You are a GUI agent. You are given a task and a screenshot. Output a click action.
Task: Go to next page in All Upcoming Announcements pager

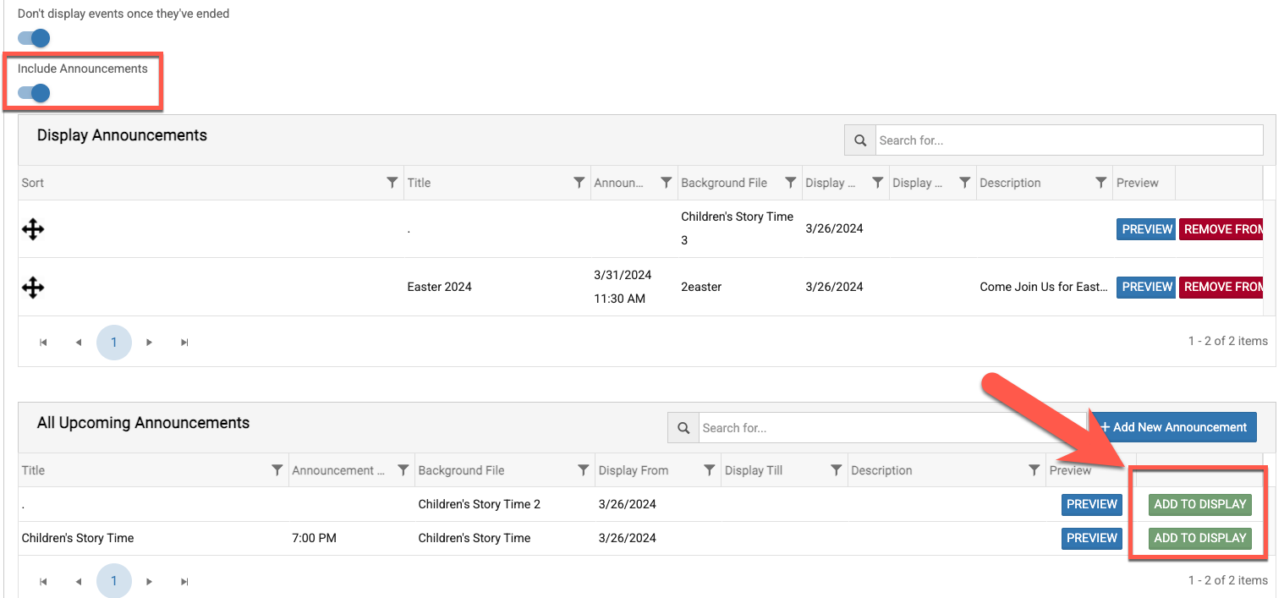[149, 581]
